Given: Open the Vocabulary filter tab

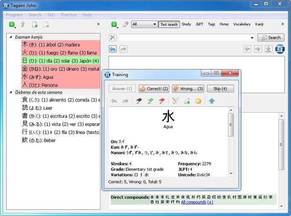Looking at the screenshot, I should pos(242,24).
